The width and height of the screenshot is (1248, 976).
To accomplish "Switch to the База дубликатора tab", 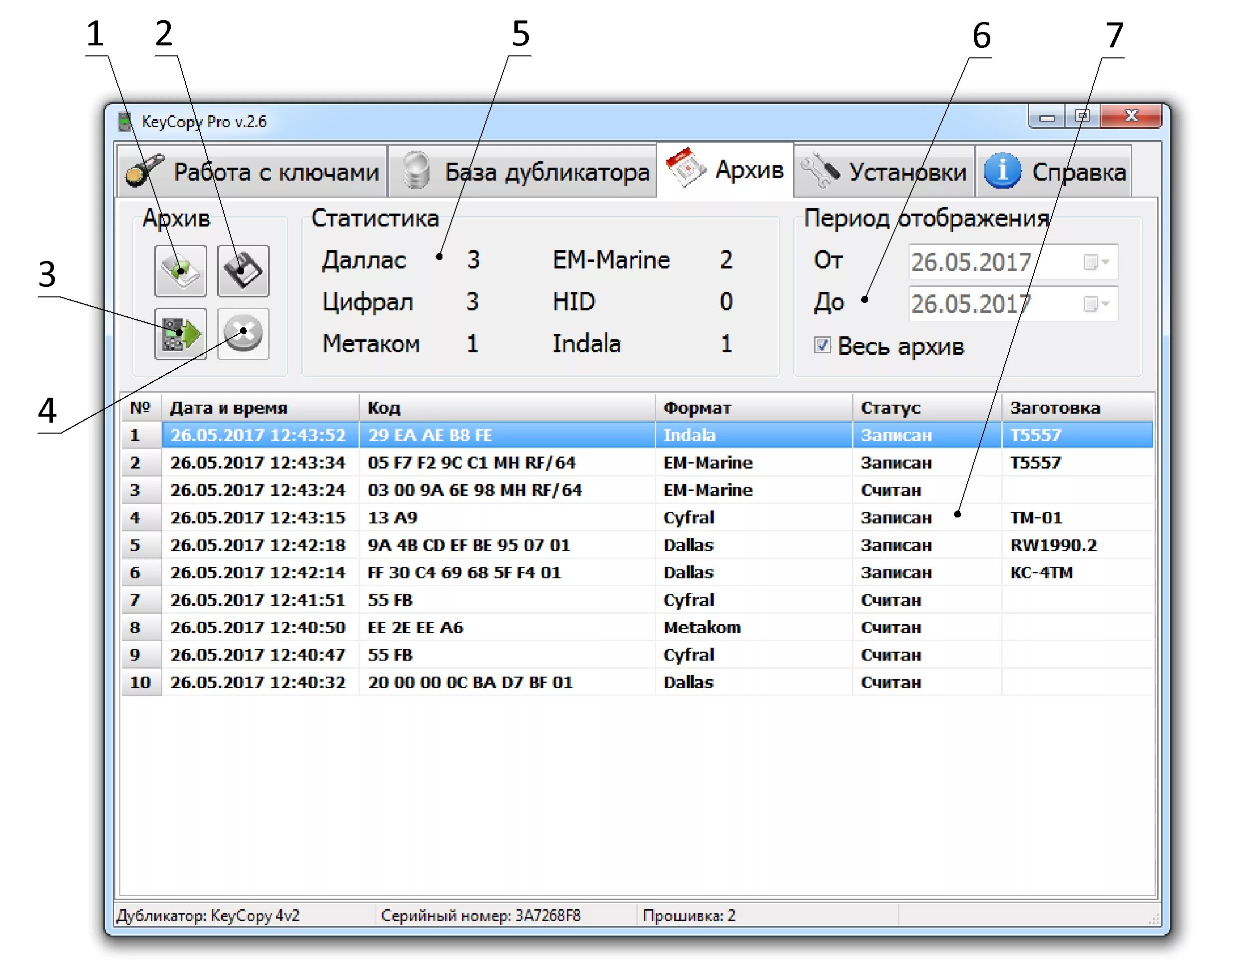I will (x=522, y=171).
